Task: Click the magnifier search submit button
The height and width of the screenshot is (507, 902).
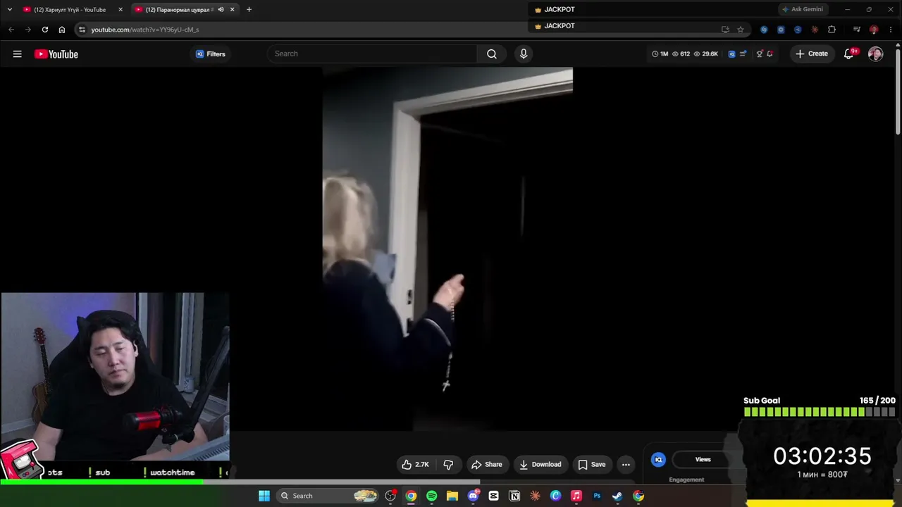Action: click(492, 54)
